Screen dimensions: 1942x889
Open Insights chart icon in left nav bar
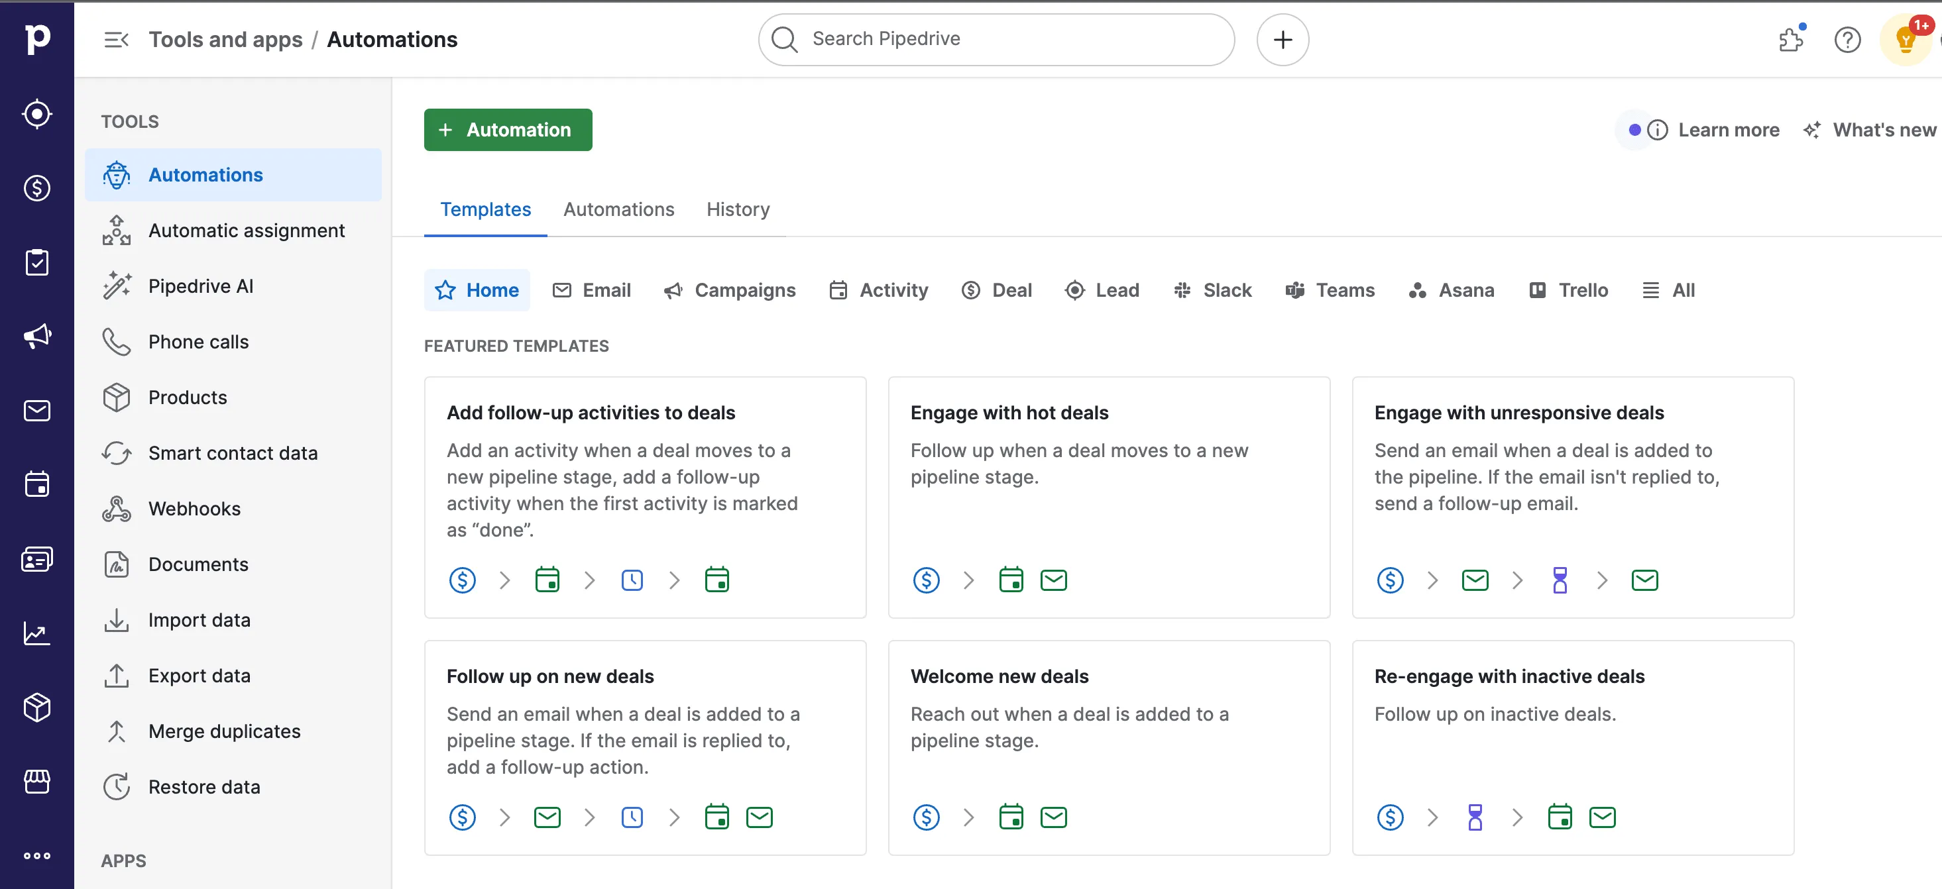point(36,633)
